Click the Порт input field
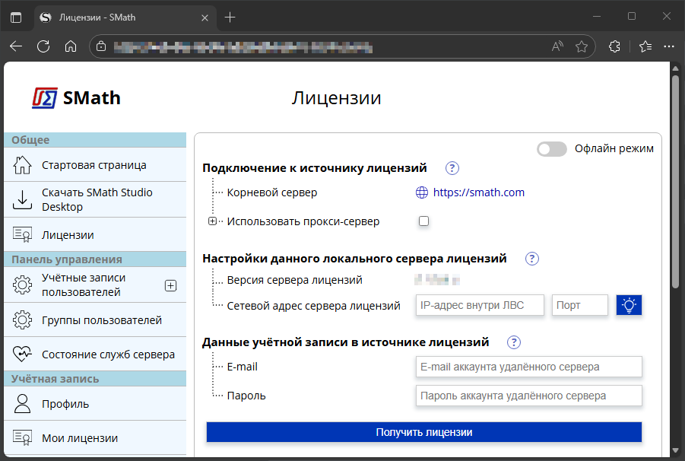This screenshot has width=685, height=461. click(x=579, y=305)
